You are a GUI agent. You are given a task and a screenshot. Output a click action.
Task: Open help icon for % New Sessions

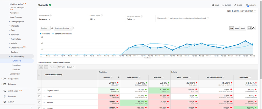pos(139,77)
